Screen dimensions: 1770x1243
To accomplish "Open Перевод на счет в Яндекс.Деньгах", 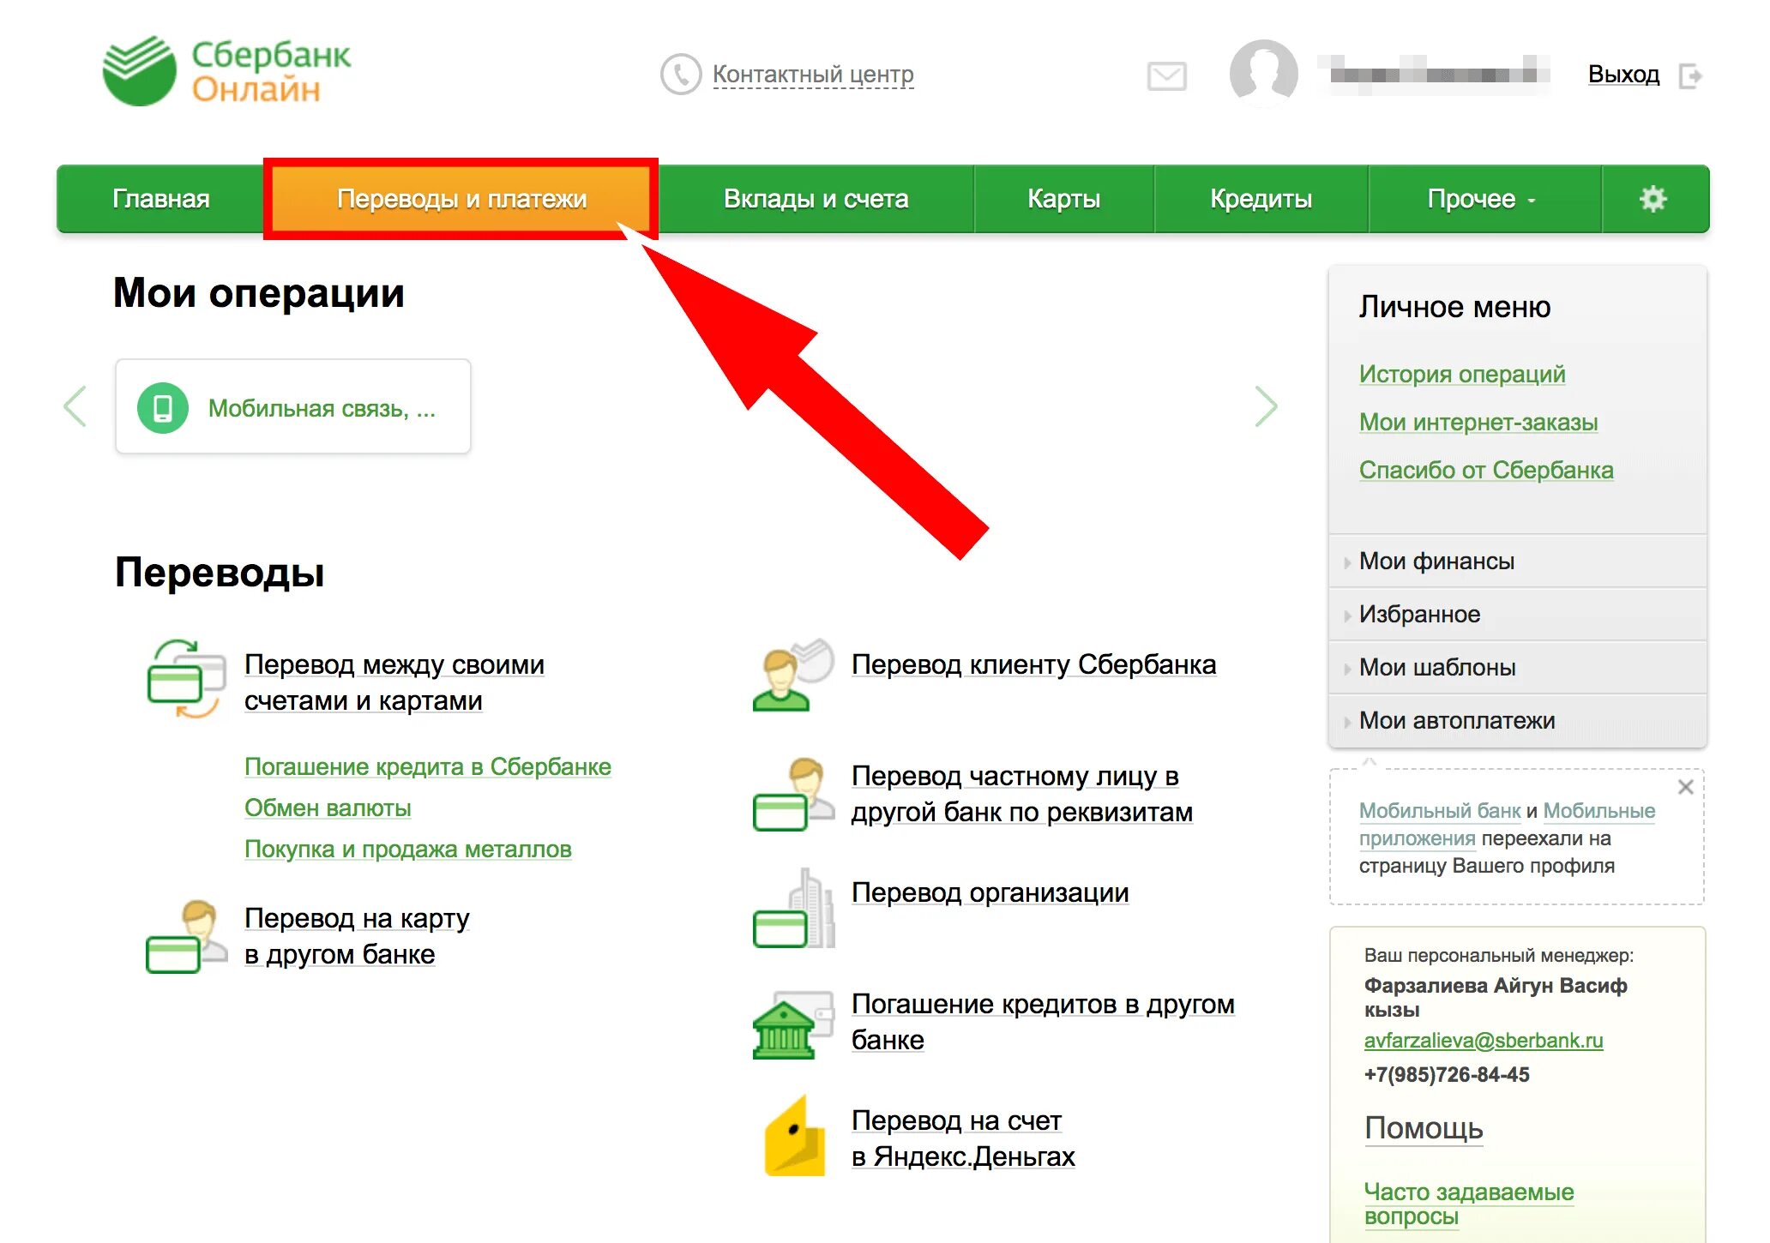I will click(963, 1138).
